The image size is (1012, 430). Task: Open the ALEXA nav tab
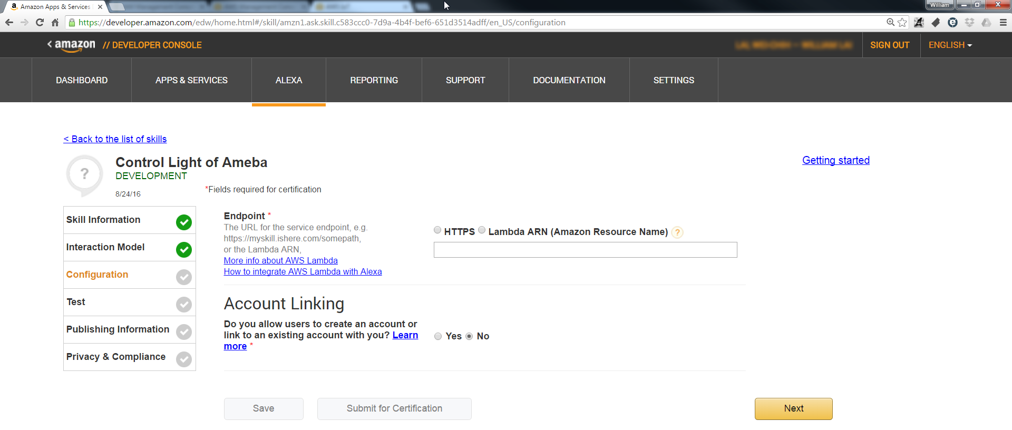coord(289,80)
